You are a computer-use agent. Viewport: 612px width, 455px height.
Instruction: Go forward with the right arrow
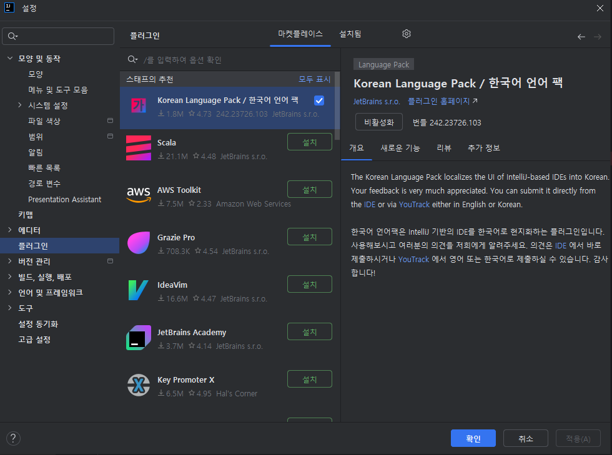tap(598, 37)
